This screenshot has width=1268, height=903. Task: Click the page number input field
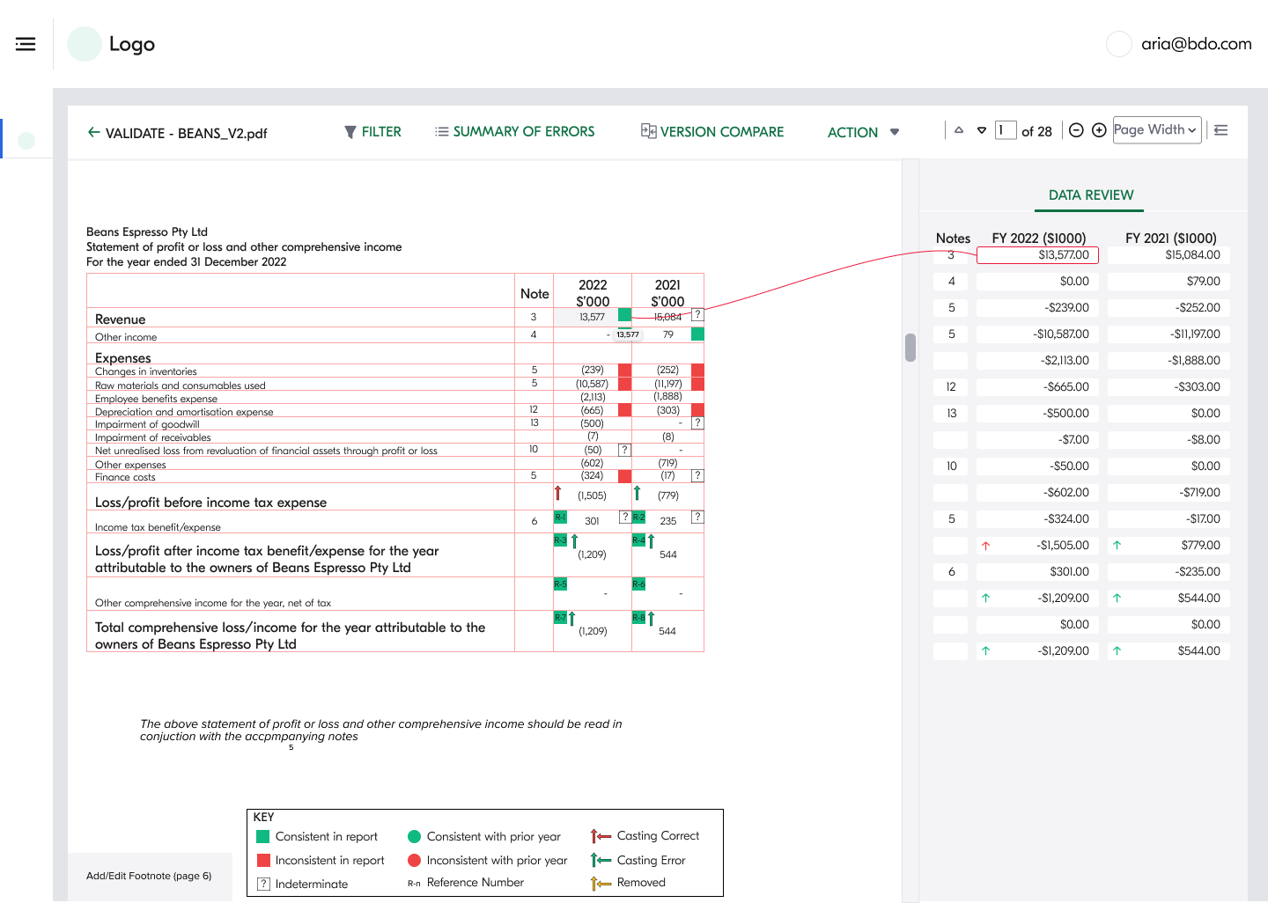coord(1006,130)
